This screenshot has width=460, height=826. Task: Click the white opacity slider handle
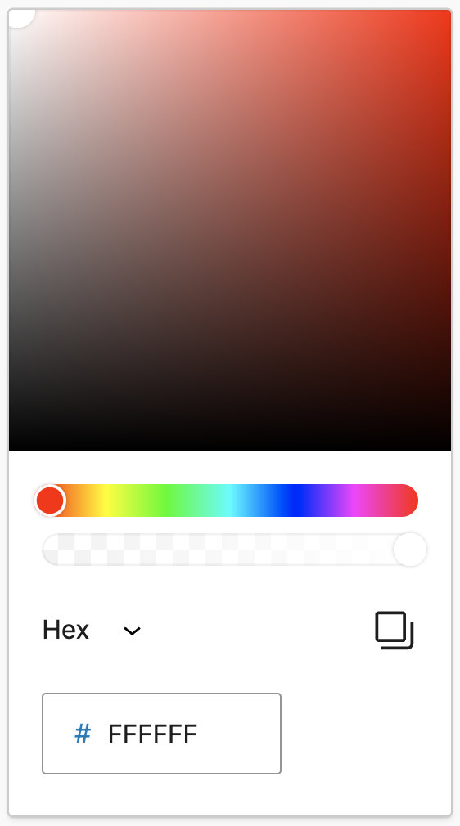[x=410, y=550]
